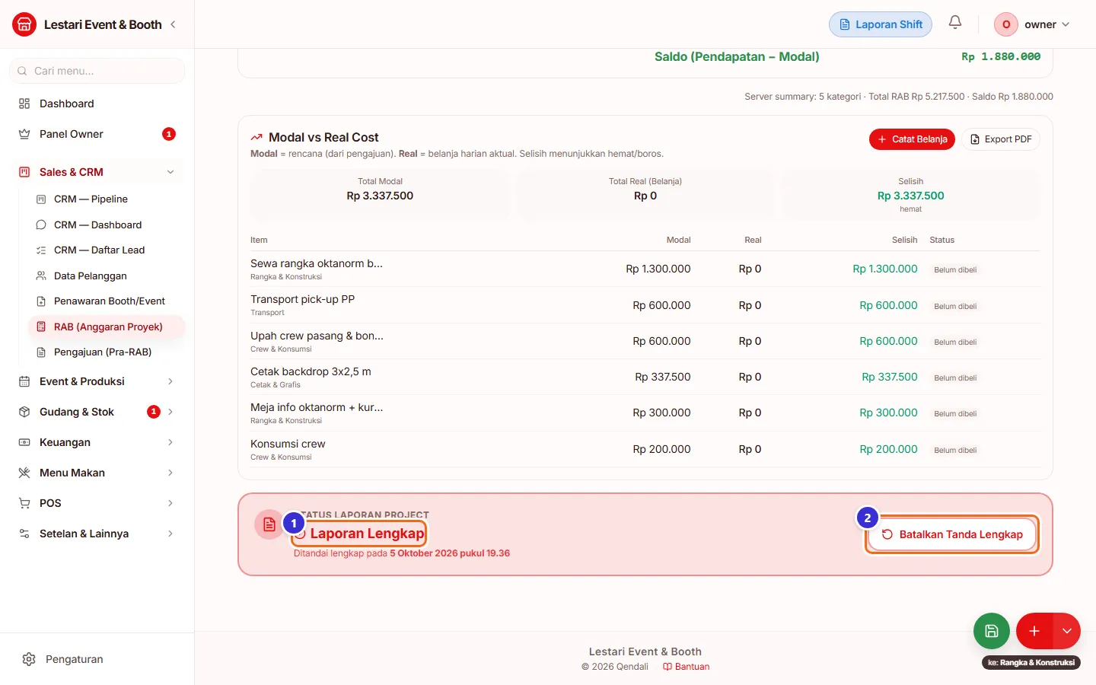Click Catat Belanja button
The height and width of the screenshot is (685, 1096).
912,139
